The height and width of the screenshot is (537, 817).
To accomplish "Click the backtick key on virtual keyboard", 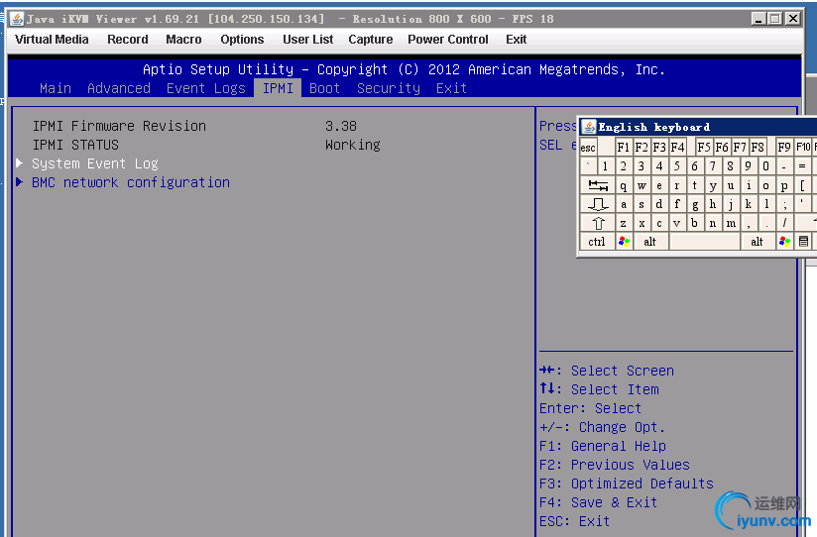I will tap(588, 166).
